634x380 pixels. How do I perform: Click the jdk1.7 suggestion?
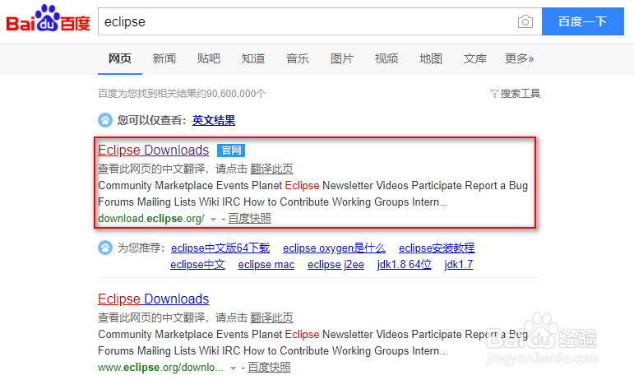(x=459, y=264)
